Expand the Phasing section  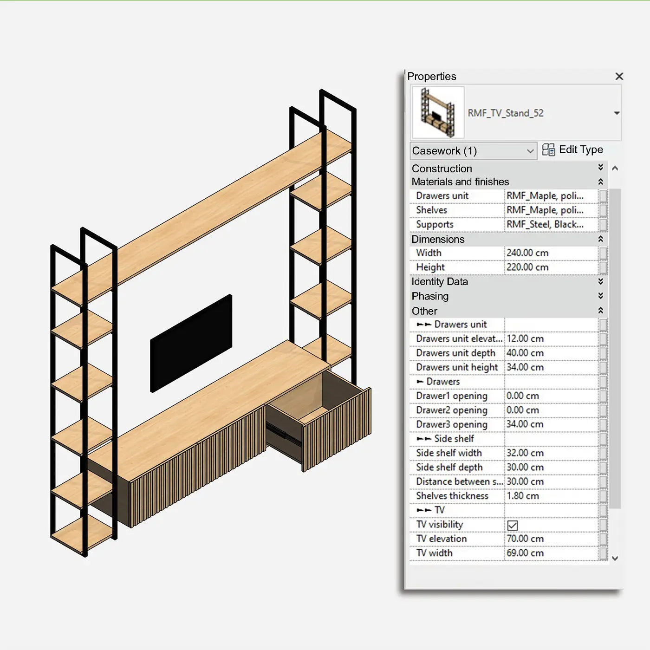tap(600, 296)
